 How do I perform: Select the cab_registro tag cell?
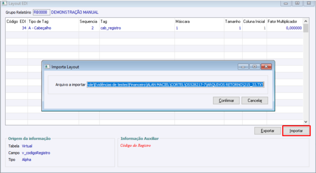(137, 28)
